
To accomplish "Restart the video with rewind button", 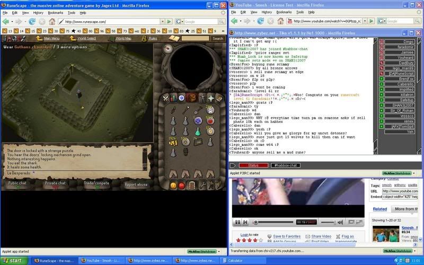I will 245,222.
